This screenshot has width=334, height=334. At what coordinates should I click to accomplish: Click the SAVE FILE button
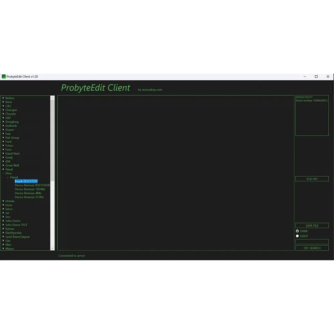(312, 225)
